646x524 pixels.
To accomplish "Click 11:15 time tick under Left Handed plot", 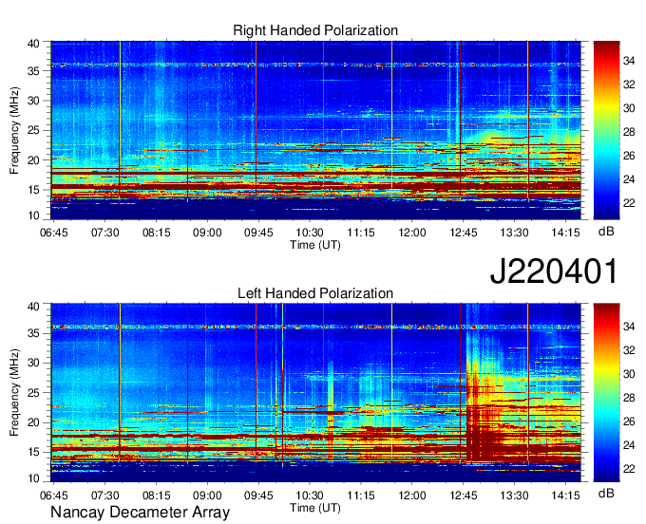I will (361, 496).
